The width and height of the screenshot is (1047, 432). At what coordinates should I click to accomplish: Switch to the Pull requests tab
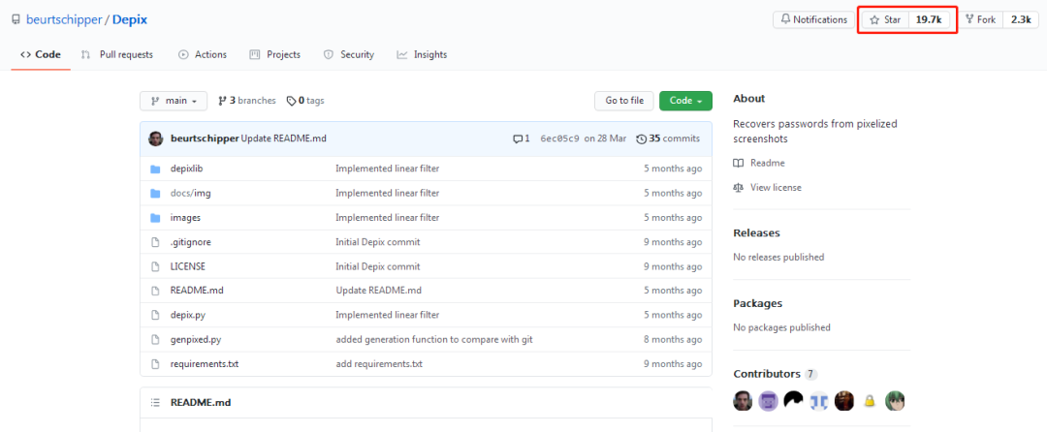point(117,54)
